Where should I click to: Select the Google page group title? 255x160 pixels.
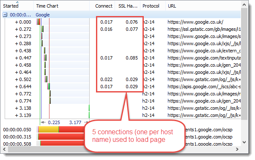(43, 15)
